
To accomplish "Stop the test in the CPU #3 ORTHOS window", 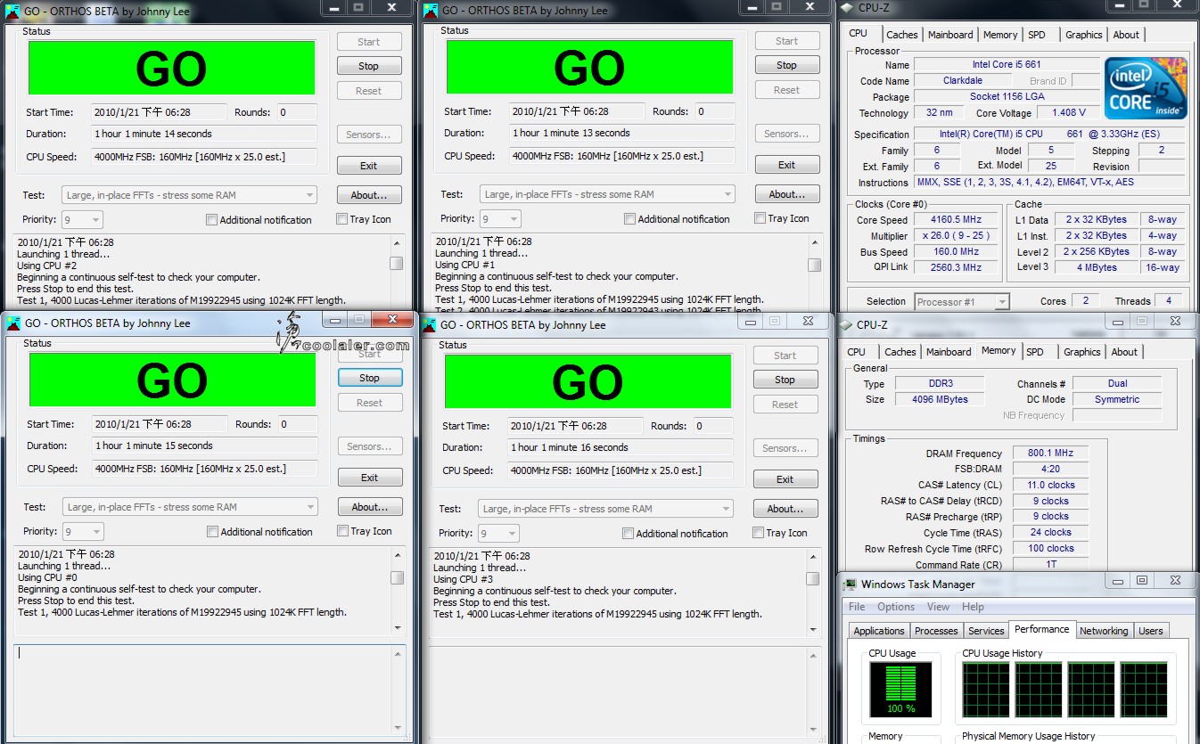I will coord(785,380).
